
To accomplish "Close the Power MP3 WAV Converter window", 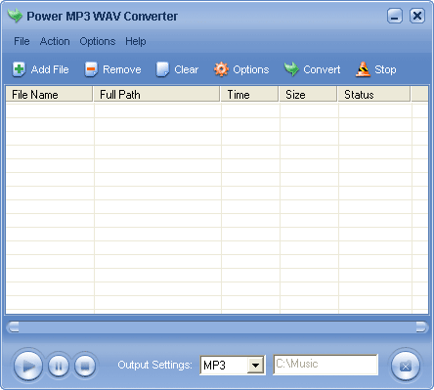I will pyautogui.click(x=417, y=16).
